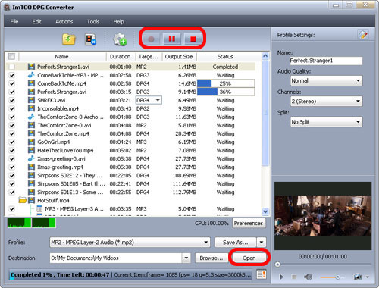
Task: Uncheck the Inconsolable.mp4 checkbox
Action: (x=11, y=108)
